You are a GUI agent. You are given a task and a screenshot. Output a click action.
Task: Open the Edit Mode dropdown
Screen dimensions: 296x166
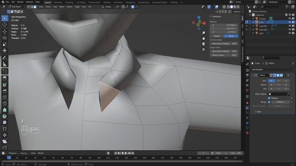17,7
